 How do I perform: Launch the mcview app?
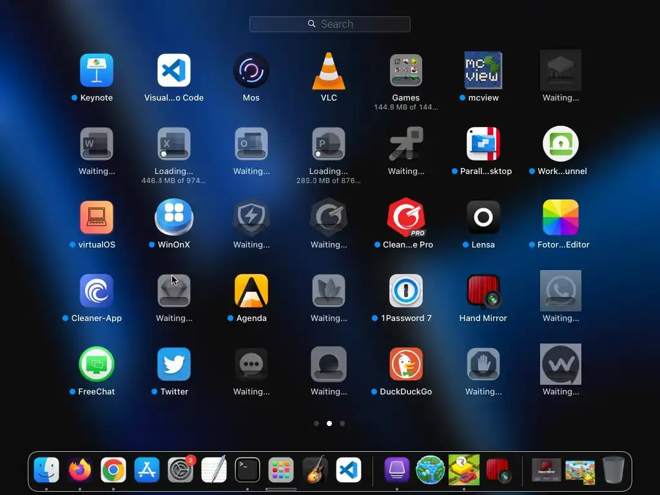[x=483, y=70]
